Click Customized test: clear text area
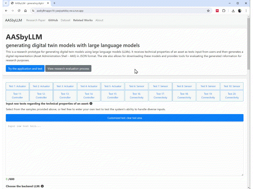 tap(125, 118)
